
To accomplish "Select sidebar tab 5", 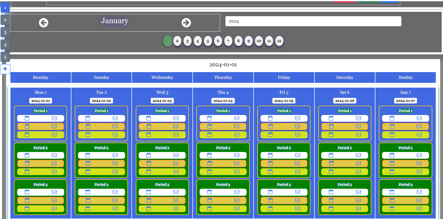I will pyautogui.click(x=5, y=57).
